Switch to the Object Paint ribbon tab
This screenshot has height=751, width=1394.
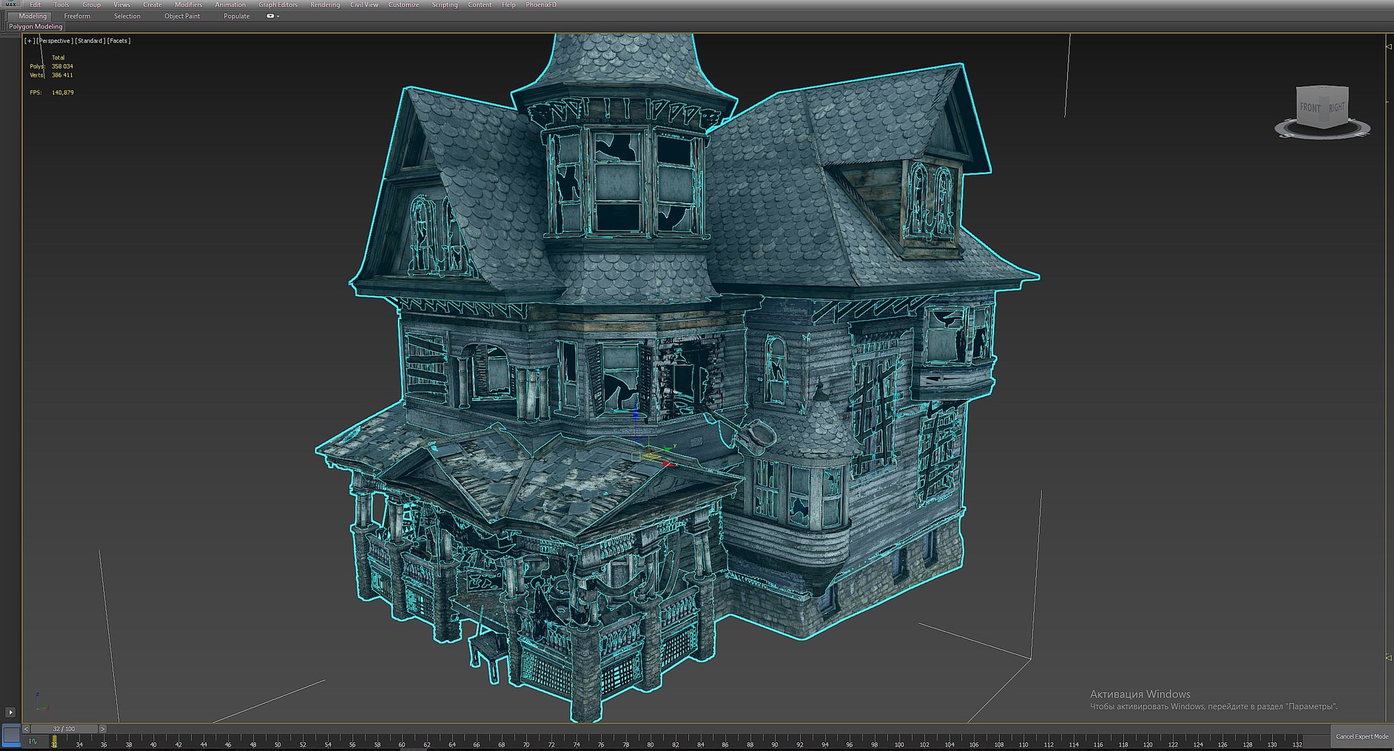[182, 16]
